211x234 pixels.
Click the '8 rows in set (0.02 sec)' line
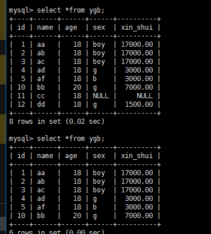click(x=57, y=122)
